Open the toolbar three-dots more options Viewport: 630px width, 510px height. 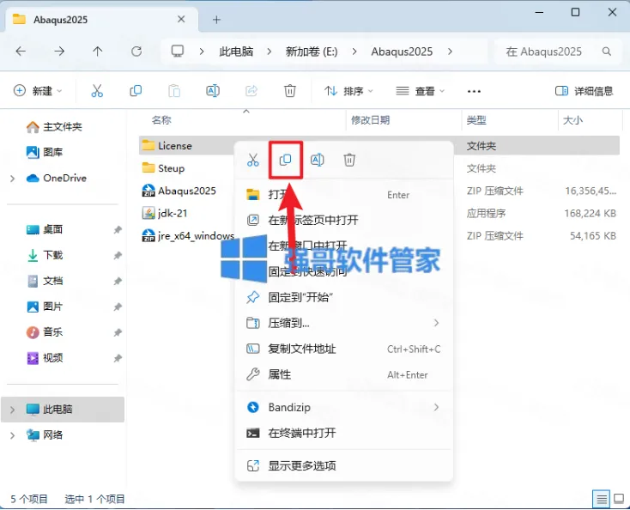pyautogui.click(x=474, y=92)
